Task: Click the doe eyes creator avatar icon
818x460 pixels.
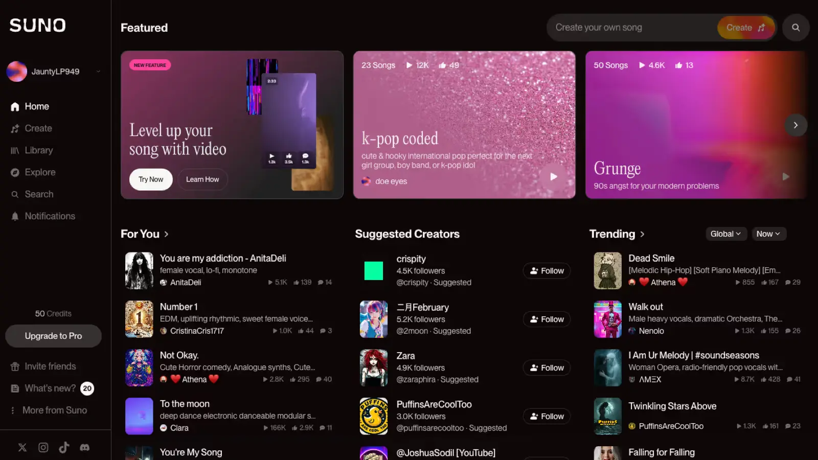Action: pyautogui.click(x=366, y=181)
